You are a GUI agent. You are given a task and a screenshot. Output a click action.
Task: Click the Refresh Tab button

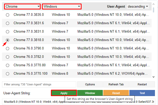(x=116, y=84)
